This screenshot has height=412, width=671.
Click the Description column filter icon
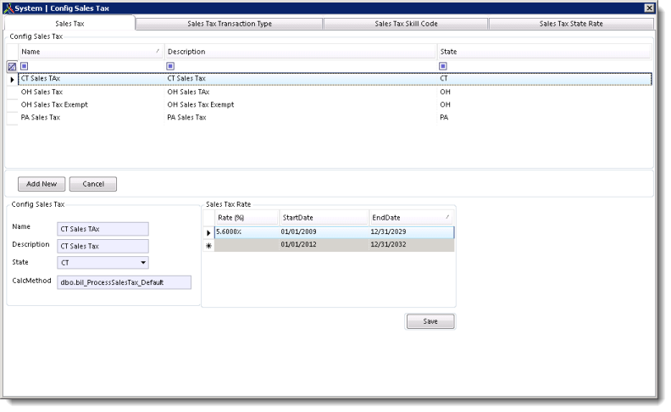171,66
